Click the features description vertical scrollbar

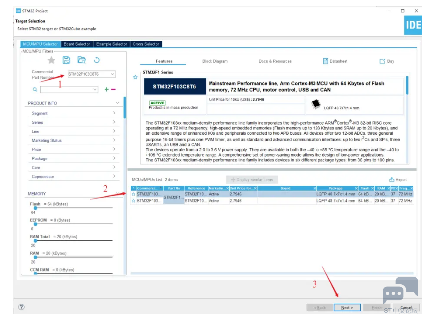click(407, 85)
